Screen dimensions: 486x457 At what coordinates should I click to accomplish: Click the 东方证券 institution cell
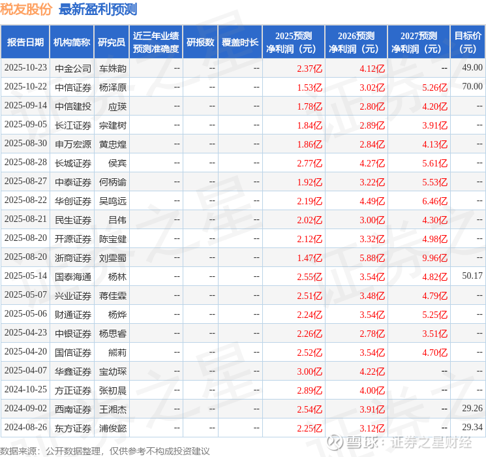point(73,428)
